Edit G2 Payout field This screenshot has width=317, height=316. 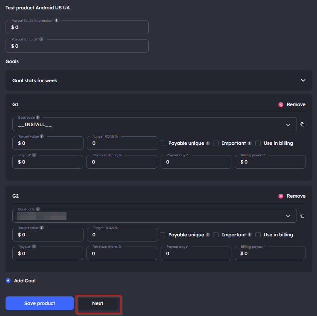(x=48, y=253)
